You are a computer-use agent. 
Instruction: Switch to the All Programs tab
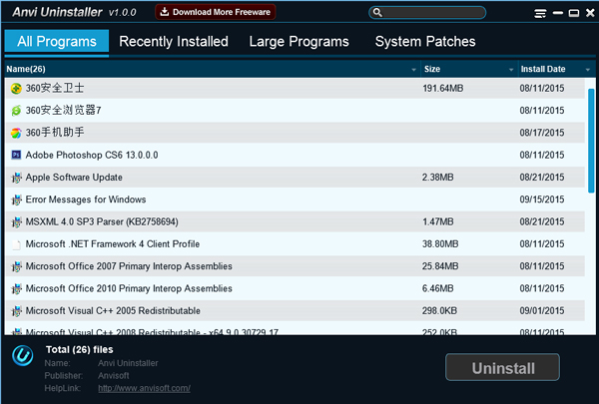click(57, 41)
